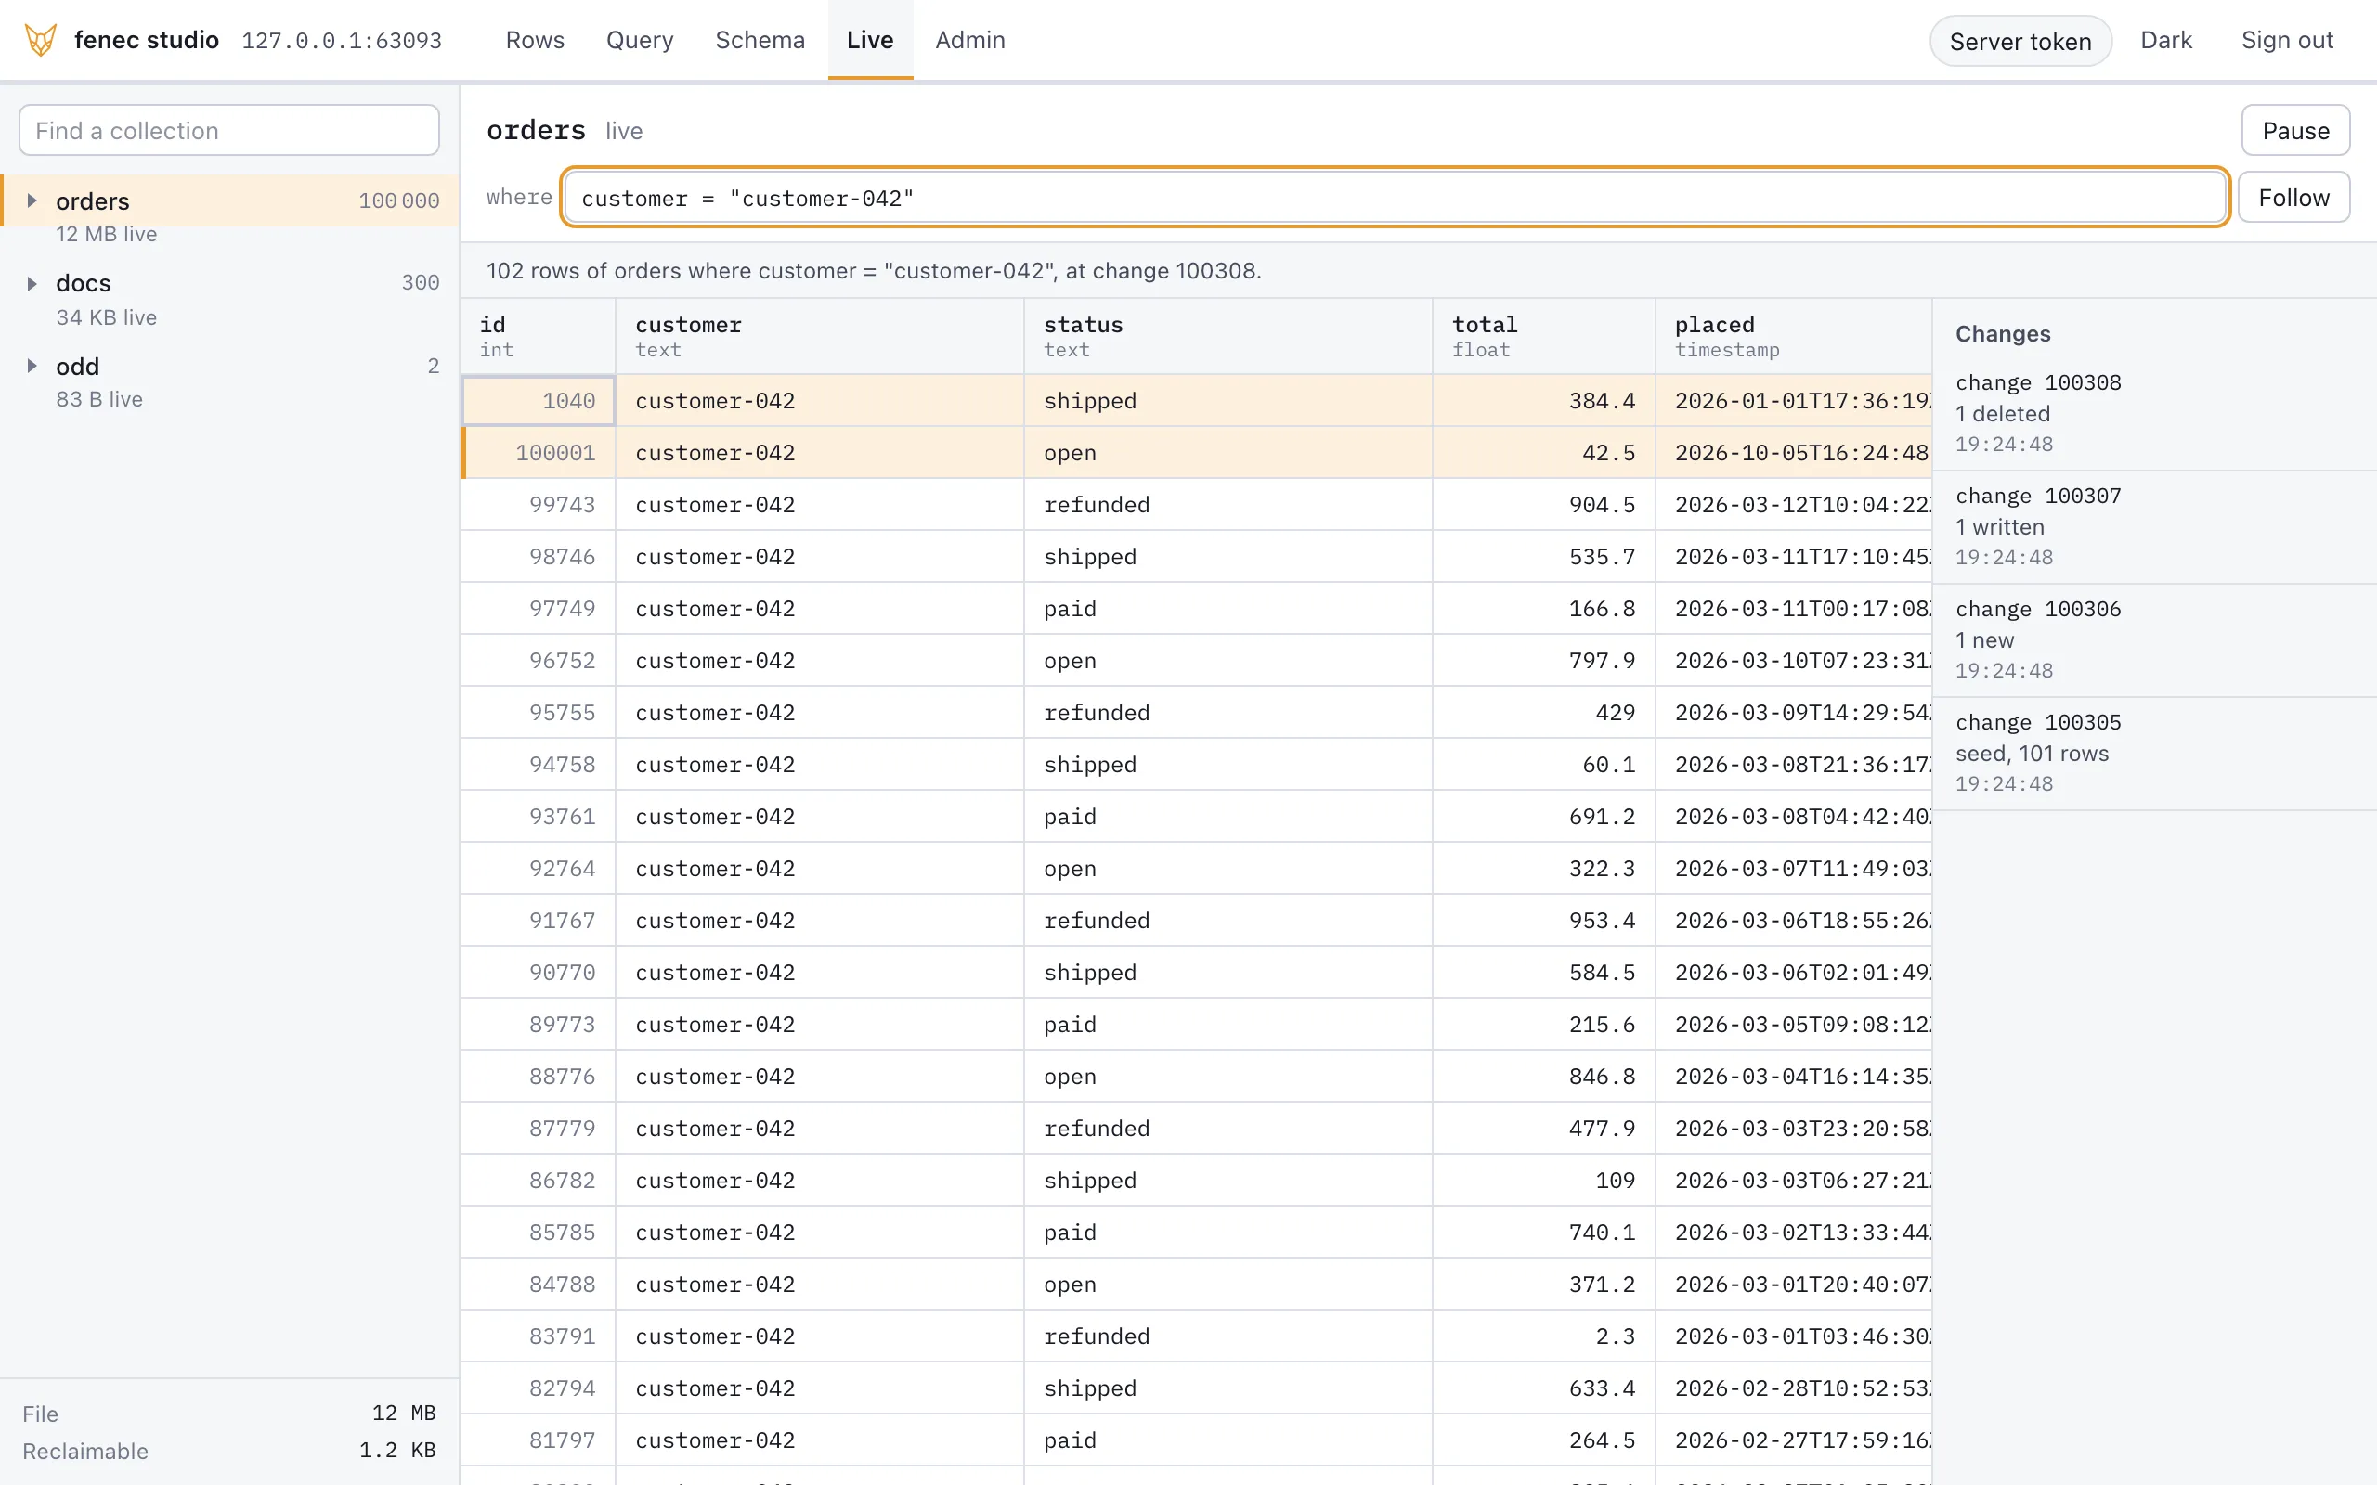Click the total value 384.4
Image resolution: width=2377 pixels, height=1485 pixels.
click(1601, 401)
